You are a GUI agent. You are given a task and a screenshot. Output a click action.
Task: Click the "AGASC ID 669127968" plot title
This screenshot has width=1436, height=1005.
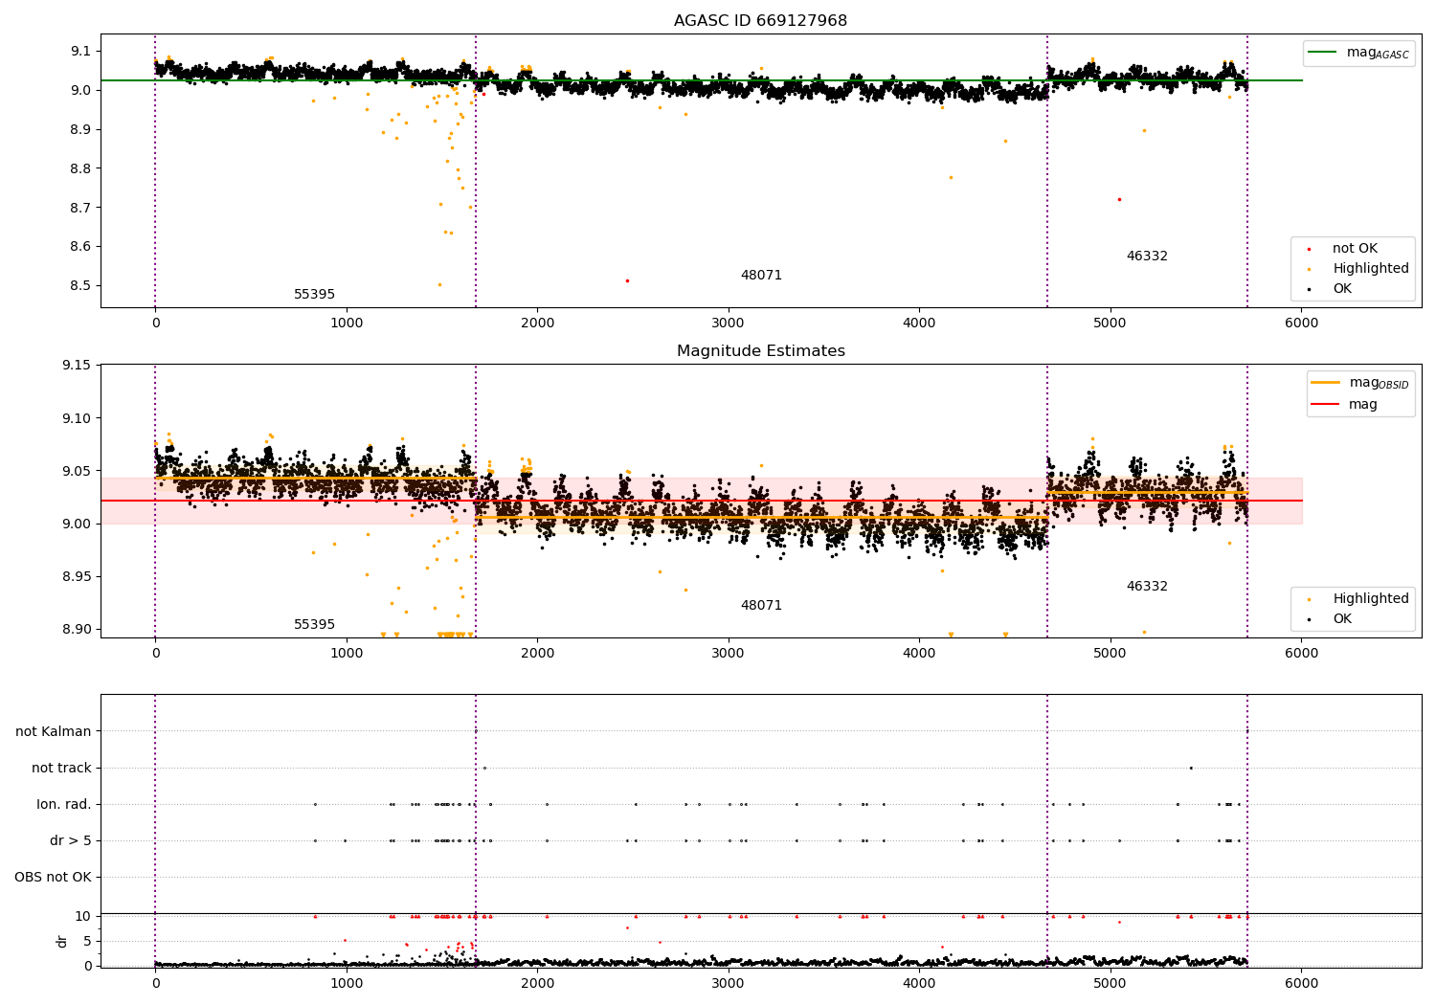[x=760, y=21]
